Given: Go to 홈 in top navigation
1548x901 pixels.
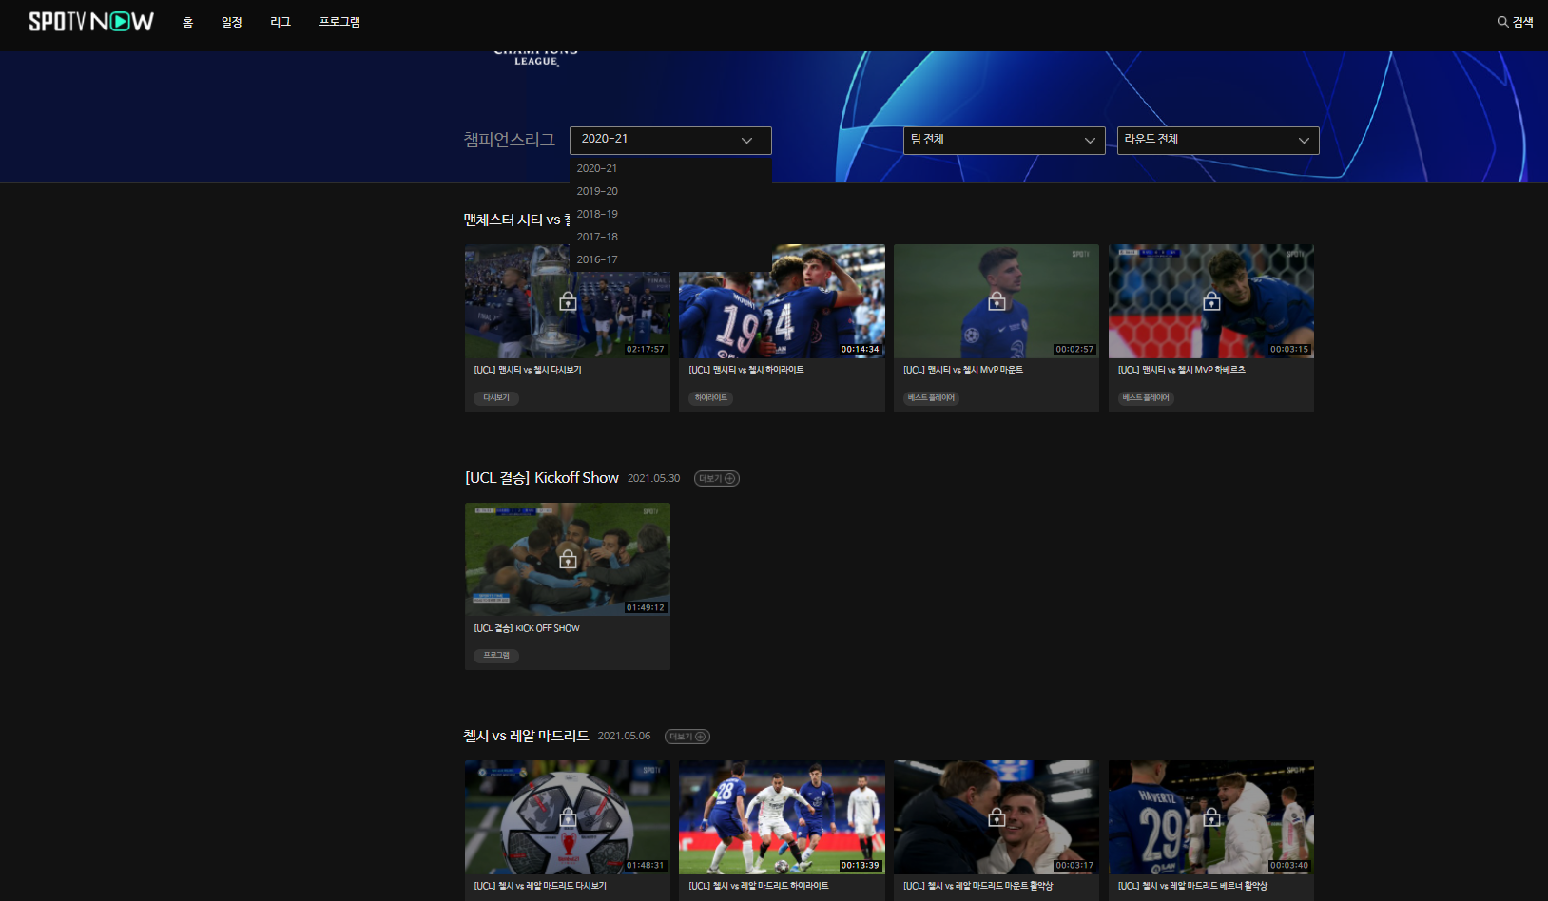Looking at the screenshot, I should point(187,22).
